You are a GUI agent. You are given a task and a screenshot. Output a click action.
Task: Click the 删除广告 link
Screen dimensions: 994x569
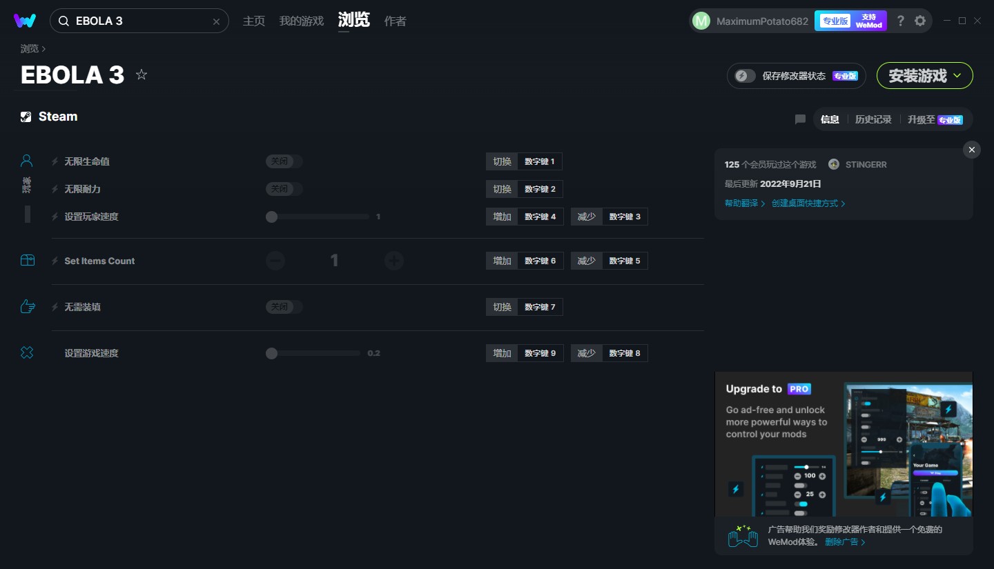(x=845, y=542)
